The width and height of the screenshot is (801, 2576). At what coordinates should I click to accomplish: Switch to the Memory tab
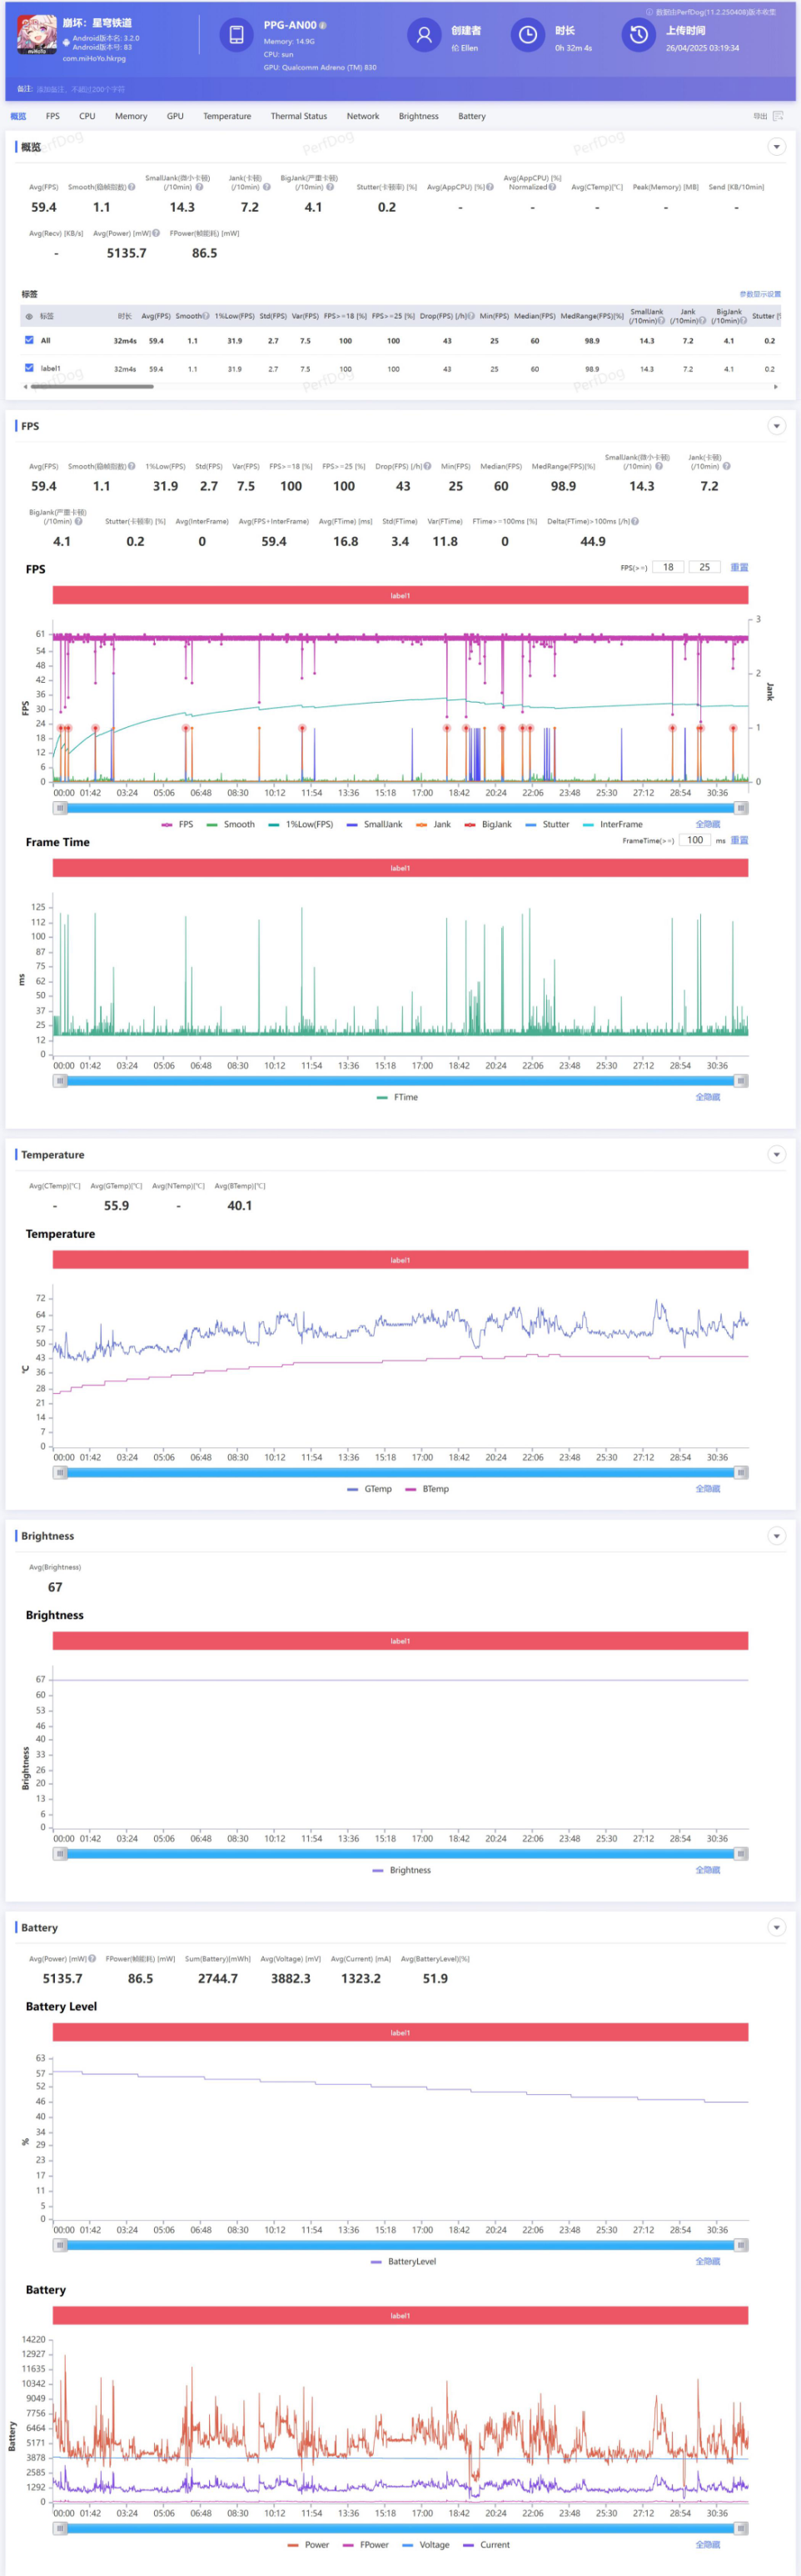(131, 116)
